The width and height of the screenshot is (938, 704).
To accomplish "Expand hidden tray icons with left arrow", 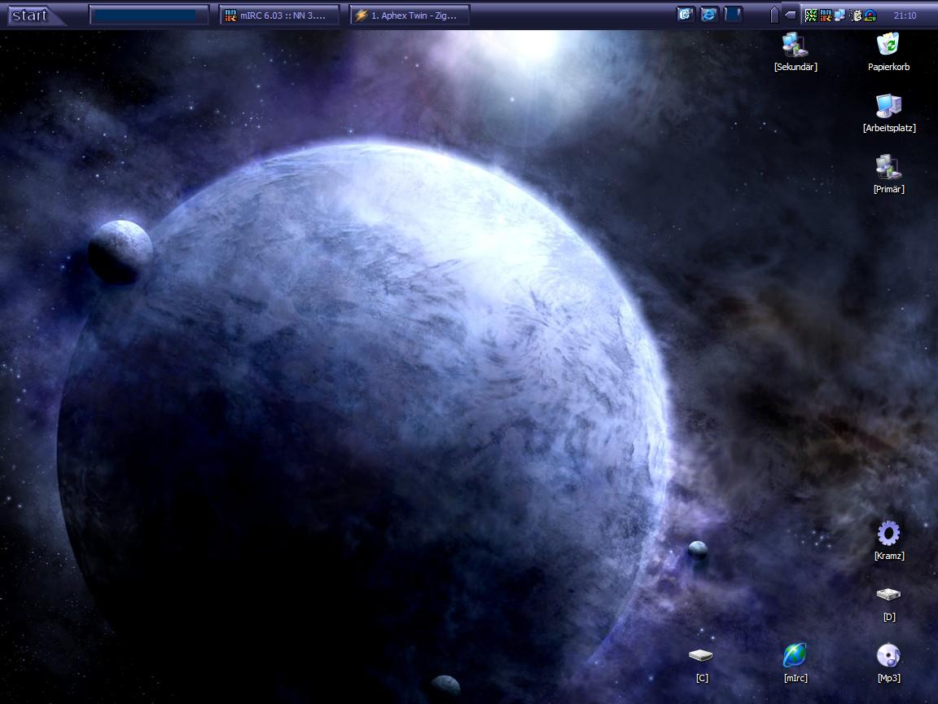I will 790,15.
